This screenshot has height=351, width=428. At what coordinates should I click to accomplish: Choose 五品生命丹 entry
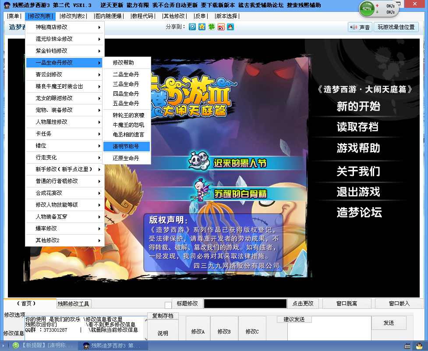(x=126, y=104)
